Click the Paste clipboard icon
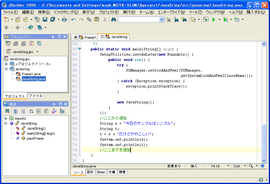 (97, 19)
